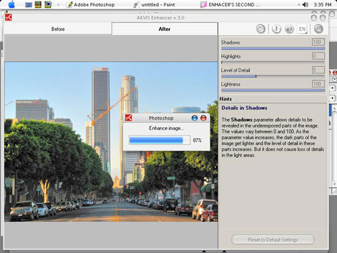Click the small arrow left of Adobe Photoshop
Image resolution: width=337 pixels, height=253 pixels.
58,5
